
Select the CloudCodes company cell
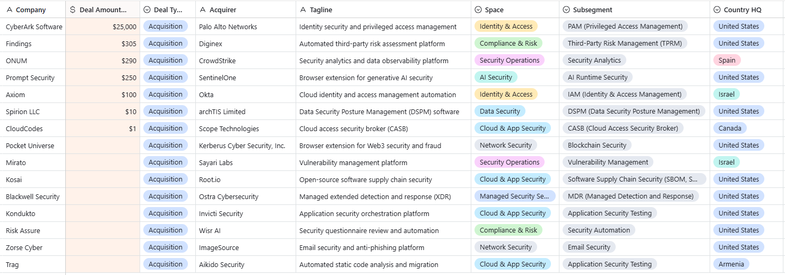(33, 128)
